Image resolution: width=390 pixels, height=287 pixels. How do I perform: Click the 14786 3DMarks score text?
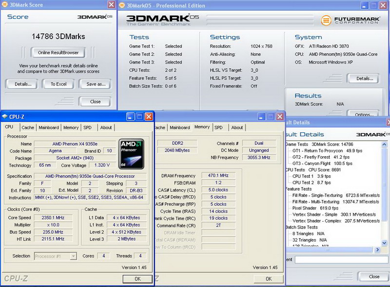58,37
